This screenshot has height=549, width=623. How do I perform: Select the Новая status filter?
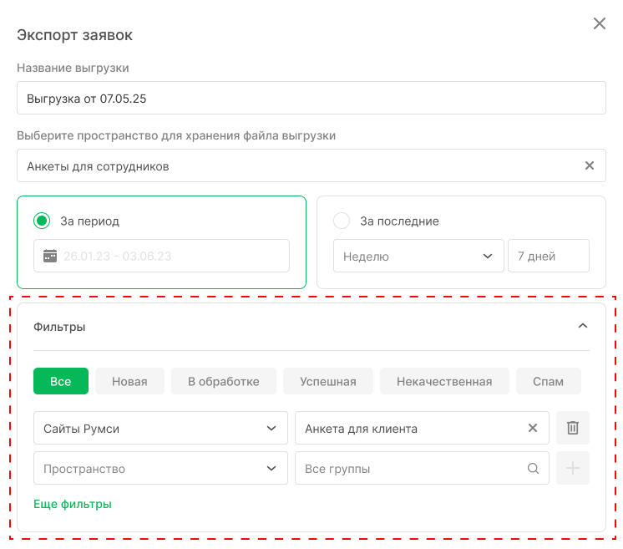(x=129, y=381)
